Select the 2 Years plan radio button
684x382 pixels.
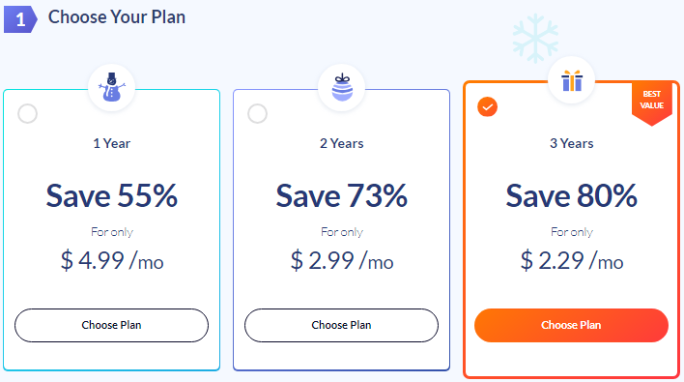pos(257,113)
